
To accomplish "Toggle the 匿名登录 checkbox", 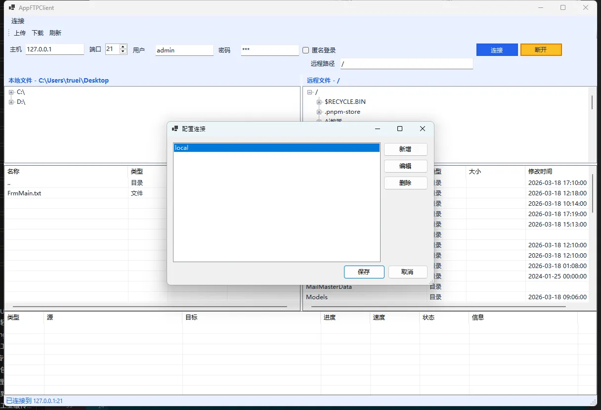I will (306, 50).
